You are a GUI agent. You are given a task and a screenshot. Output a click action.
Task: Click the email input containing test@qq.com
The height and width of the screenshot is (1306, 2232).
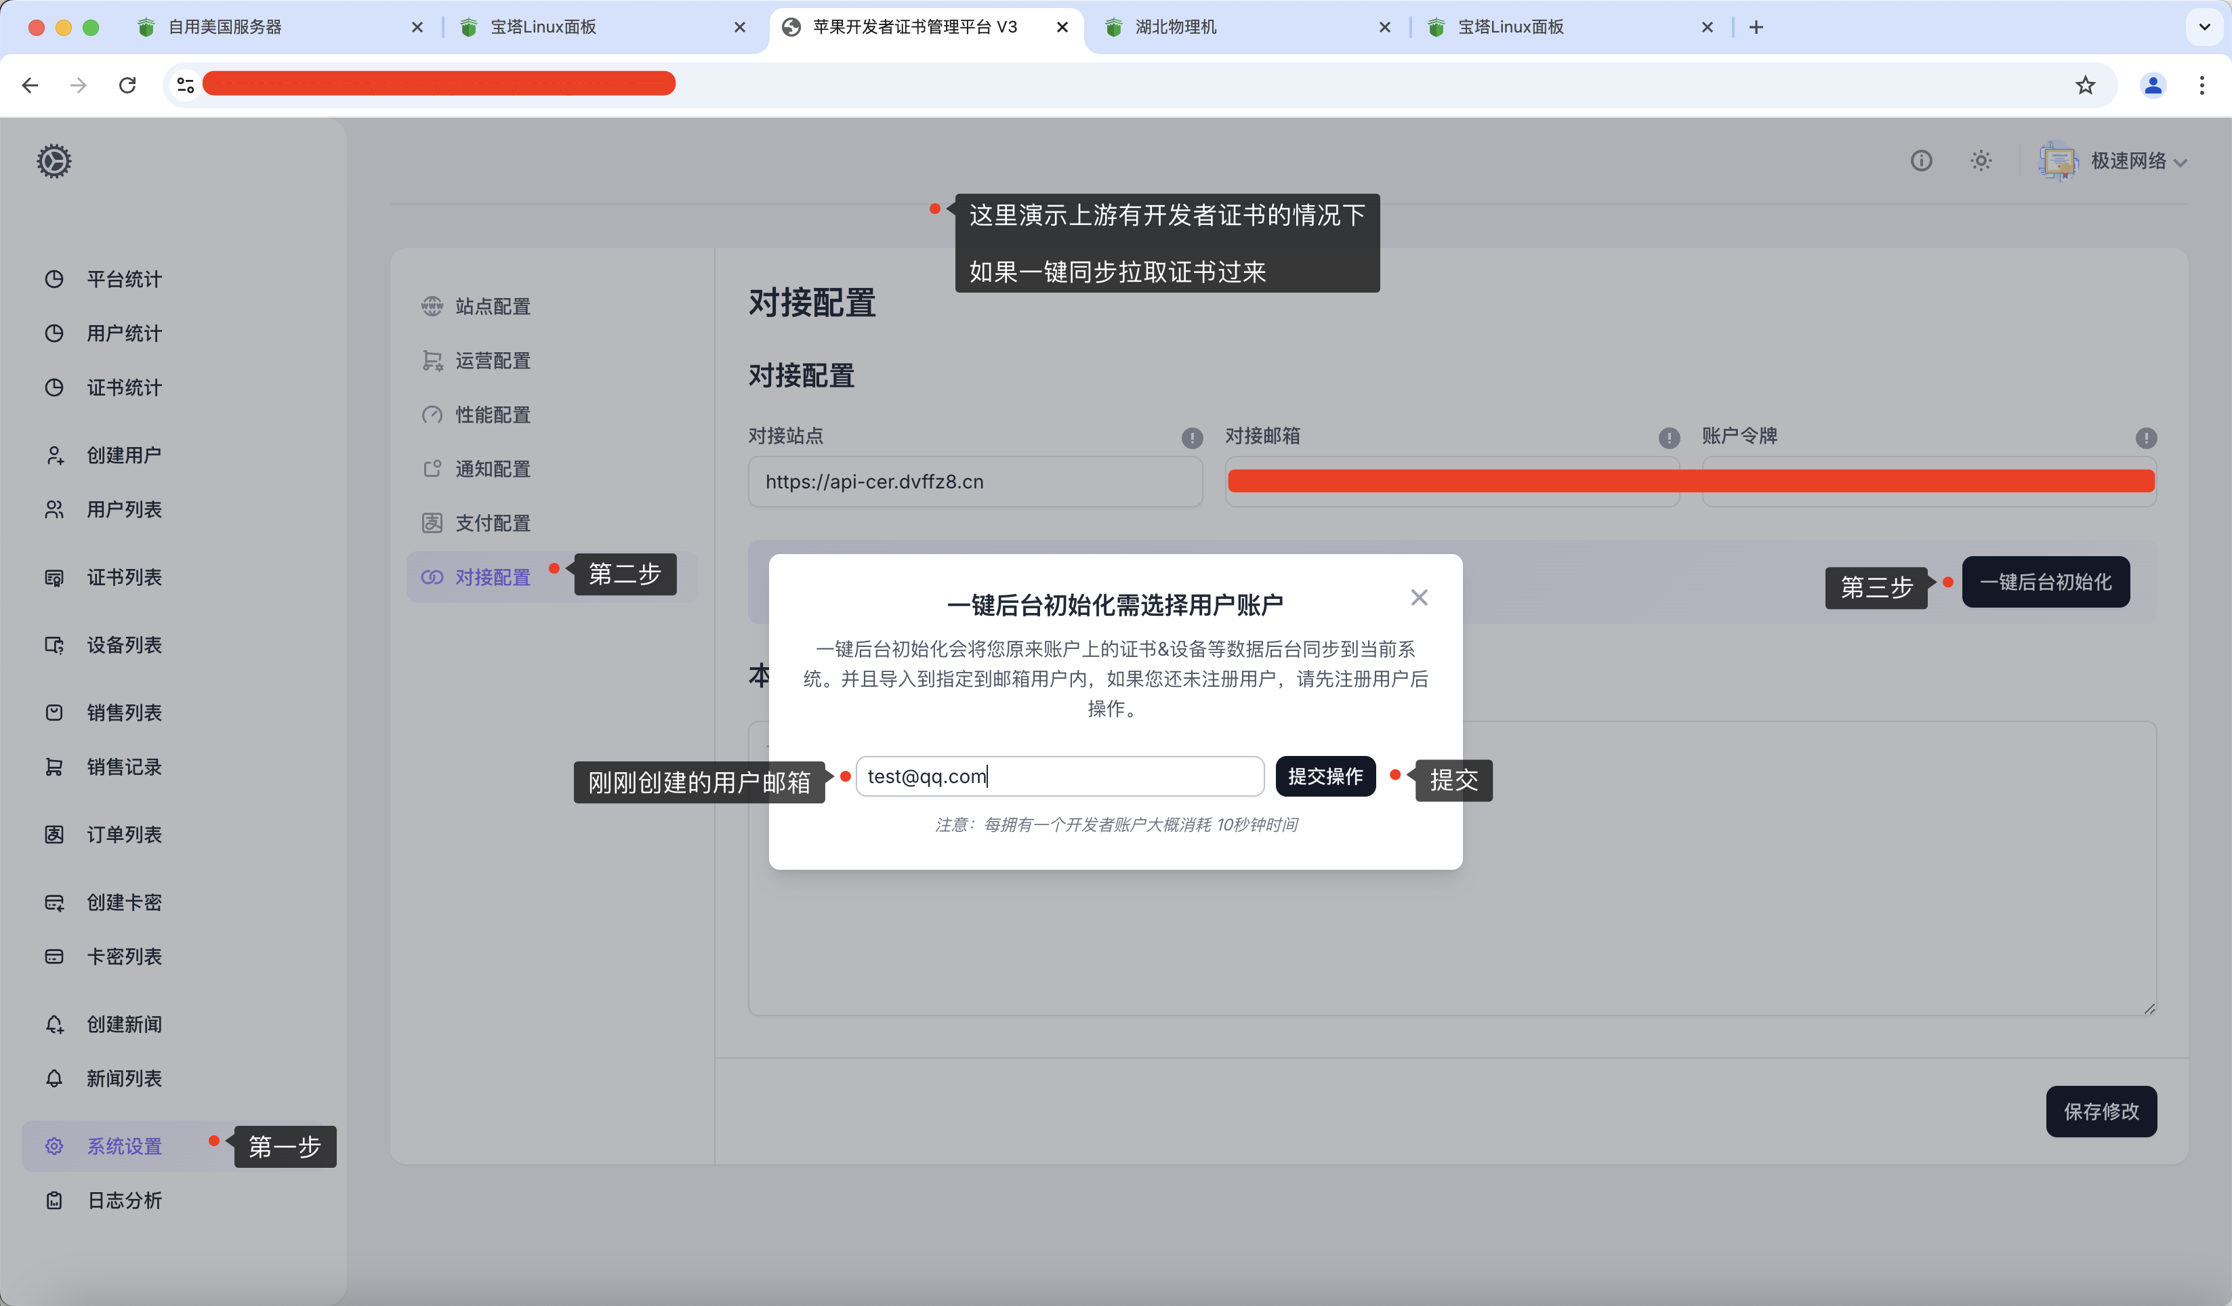(1059, 776)
